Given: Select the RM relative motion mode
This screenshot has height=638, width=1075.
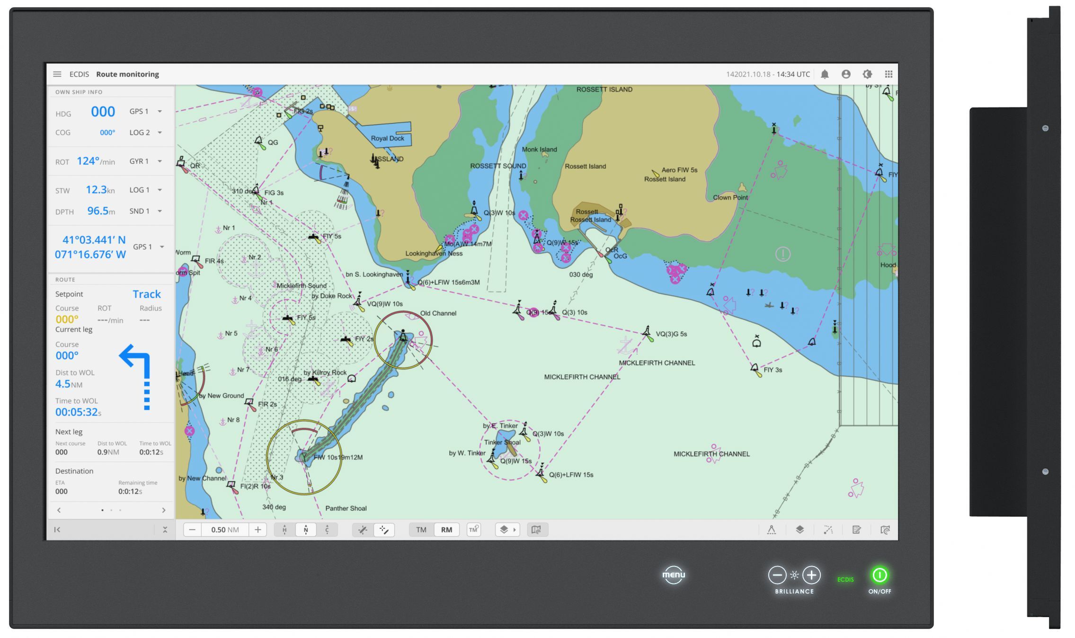Looking at the screenshot, I should coord(446,530).
